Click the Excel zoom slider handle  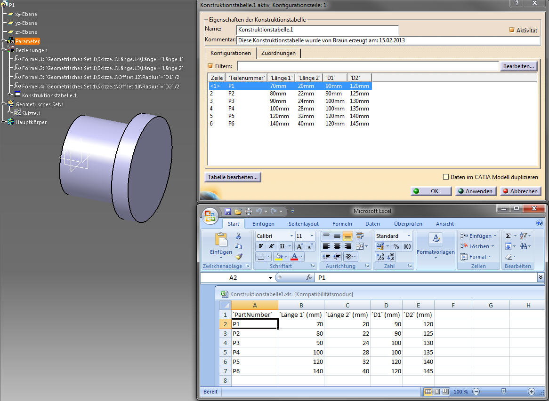point(503,391)
